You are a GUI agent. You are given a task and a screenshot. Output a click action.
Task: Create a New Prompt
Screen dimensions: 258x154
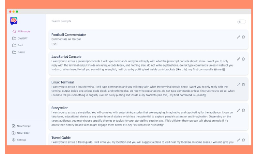[x=21, y=126]
